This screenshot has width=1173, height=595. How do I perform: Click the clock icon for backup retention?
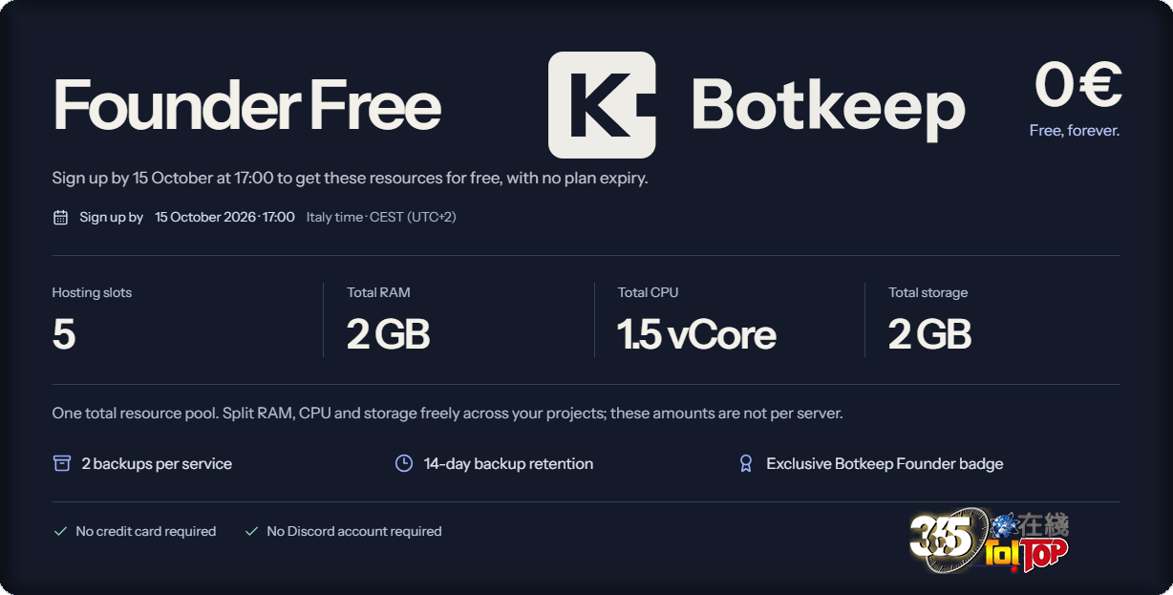click(x=404, y=463)
